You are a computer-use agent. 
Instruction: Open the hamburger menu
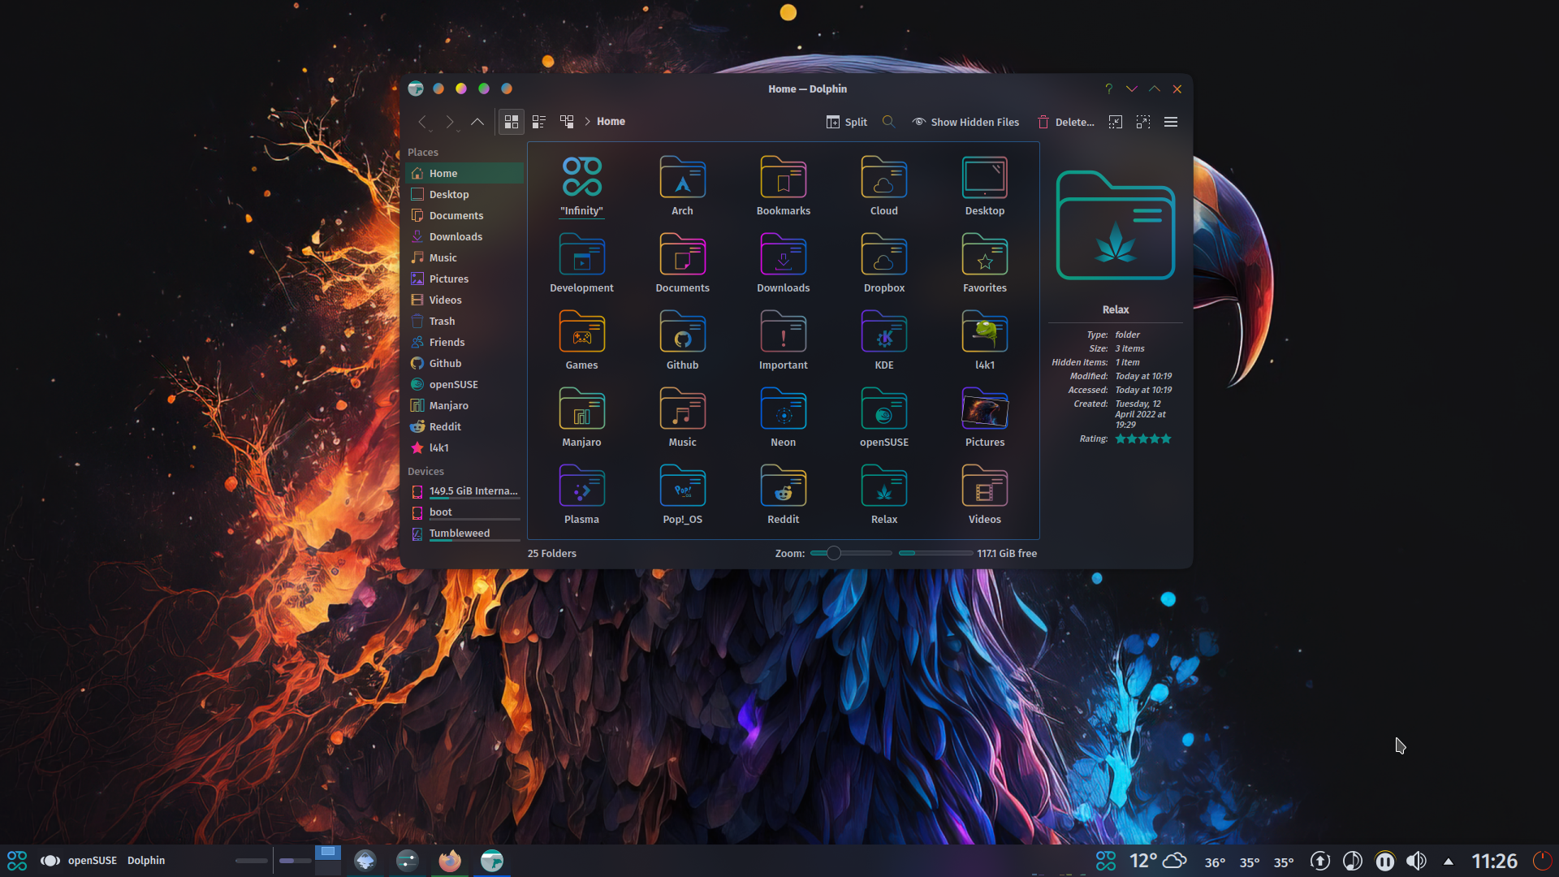tap(1171, 122)
